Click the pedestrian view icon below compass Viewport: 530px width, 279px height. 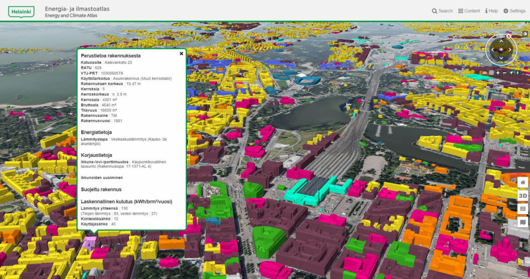[517, 72]
